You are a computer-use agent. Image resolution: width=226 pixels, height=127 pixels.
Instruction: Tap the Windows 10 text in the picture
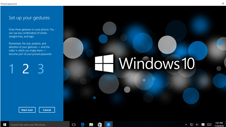[157, 63]
